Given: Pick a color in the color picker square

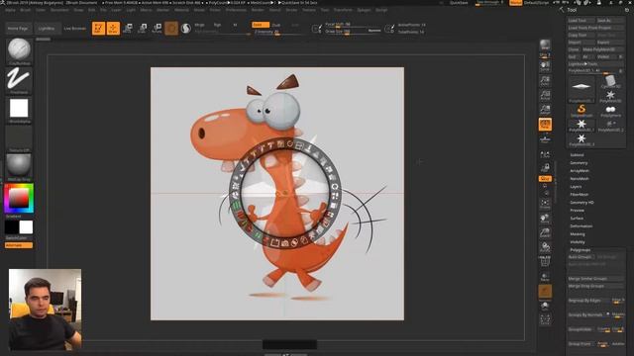Looking at the screenshot, I should (x=19, y=198).
